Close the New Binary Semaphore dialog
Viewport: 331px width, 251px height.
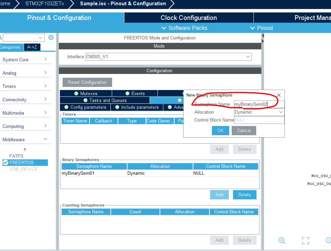click(x=279, y=95)
